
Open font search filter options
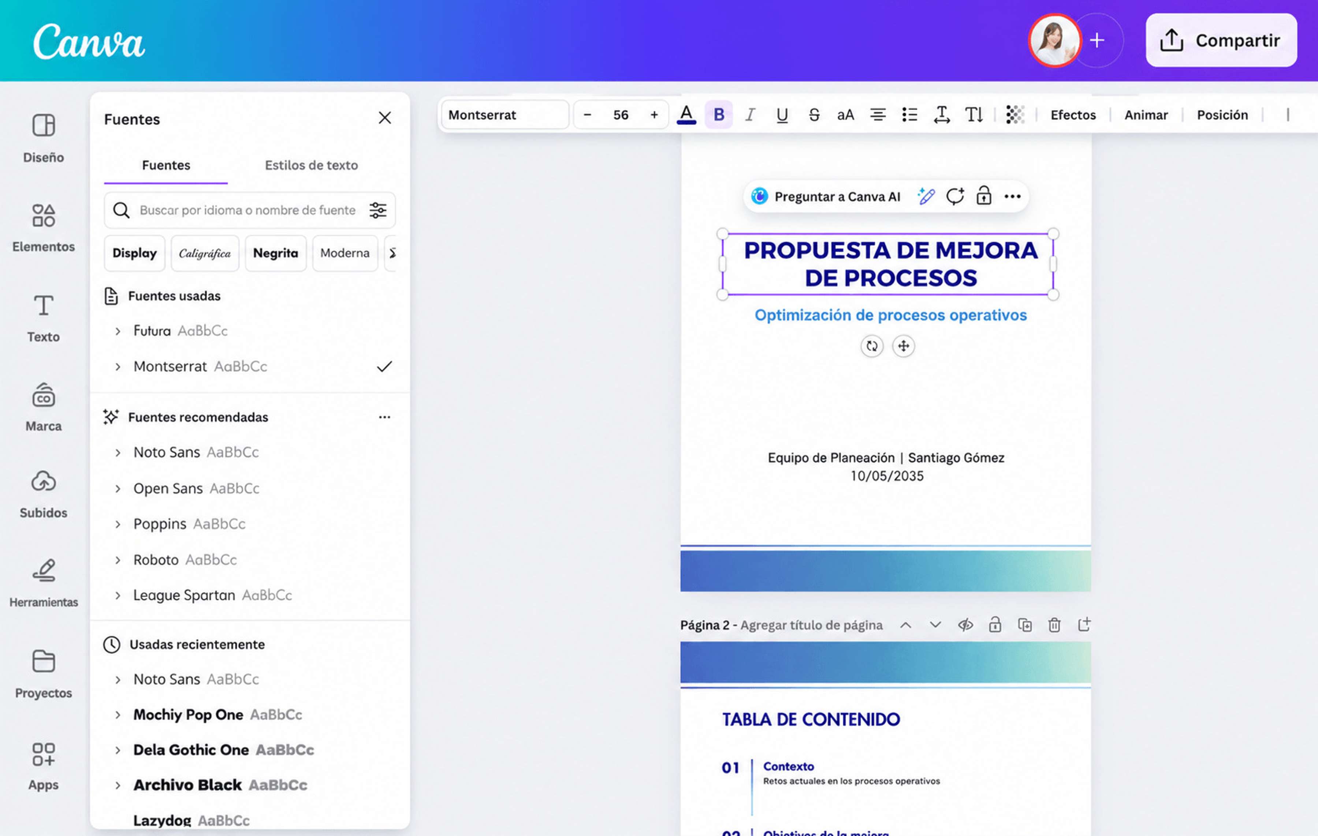pyautogui.click(x=378, y=210)
